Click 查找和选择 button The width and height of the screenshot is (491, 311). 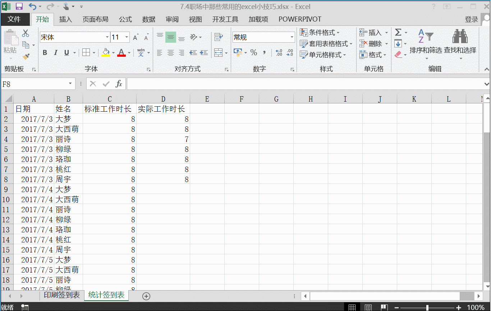tap(460, 45)
